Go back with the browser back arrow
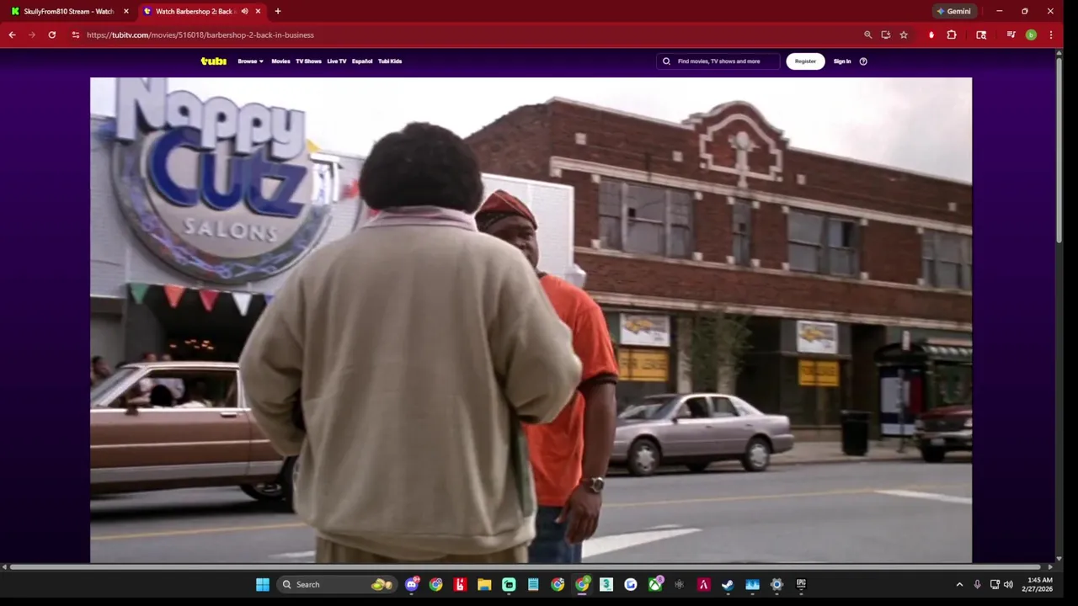 [12, 35]
